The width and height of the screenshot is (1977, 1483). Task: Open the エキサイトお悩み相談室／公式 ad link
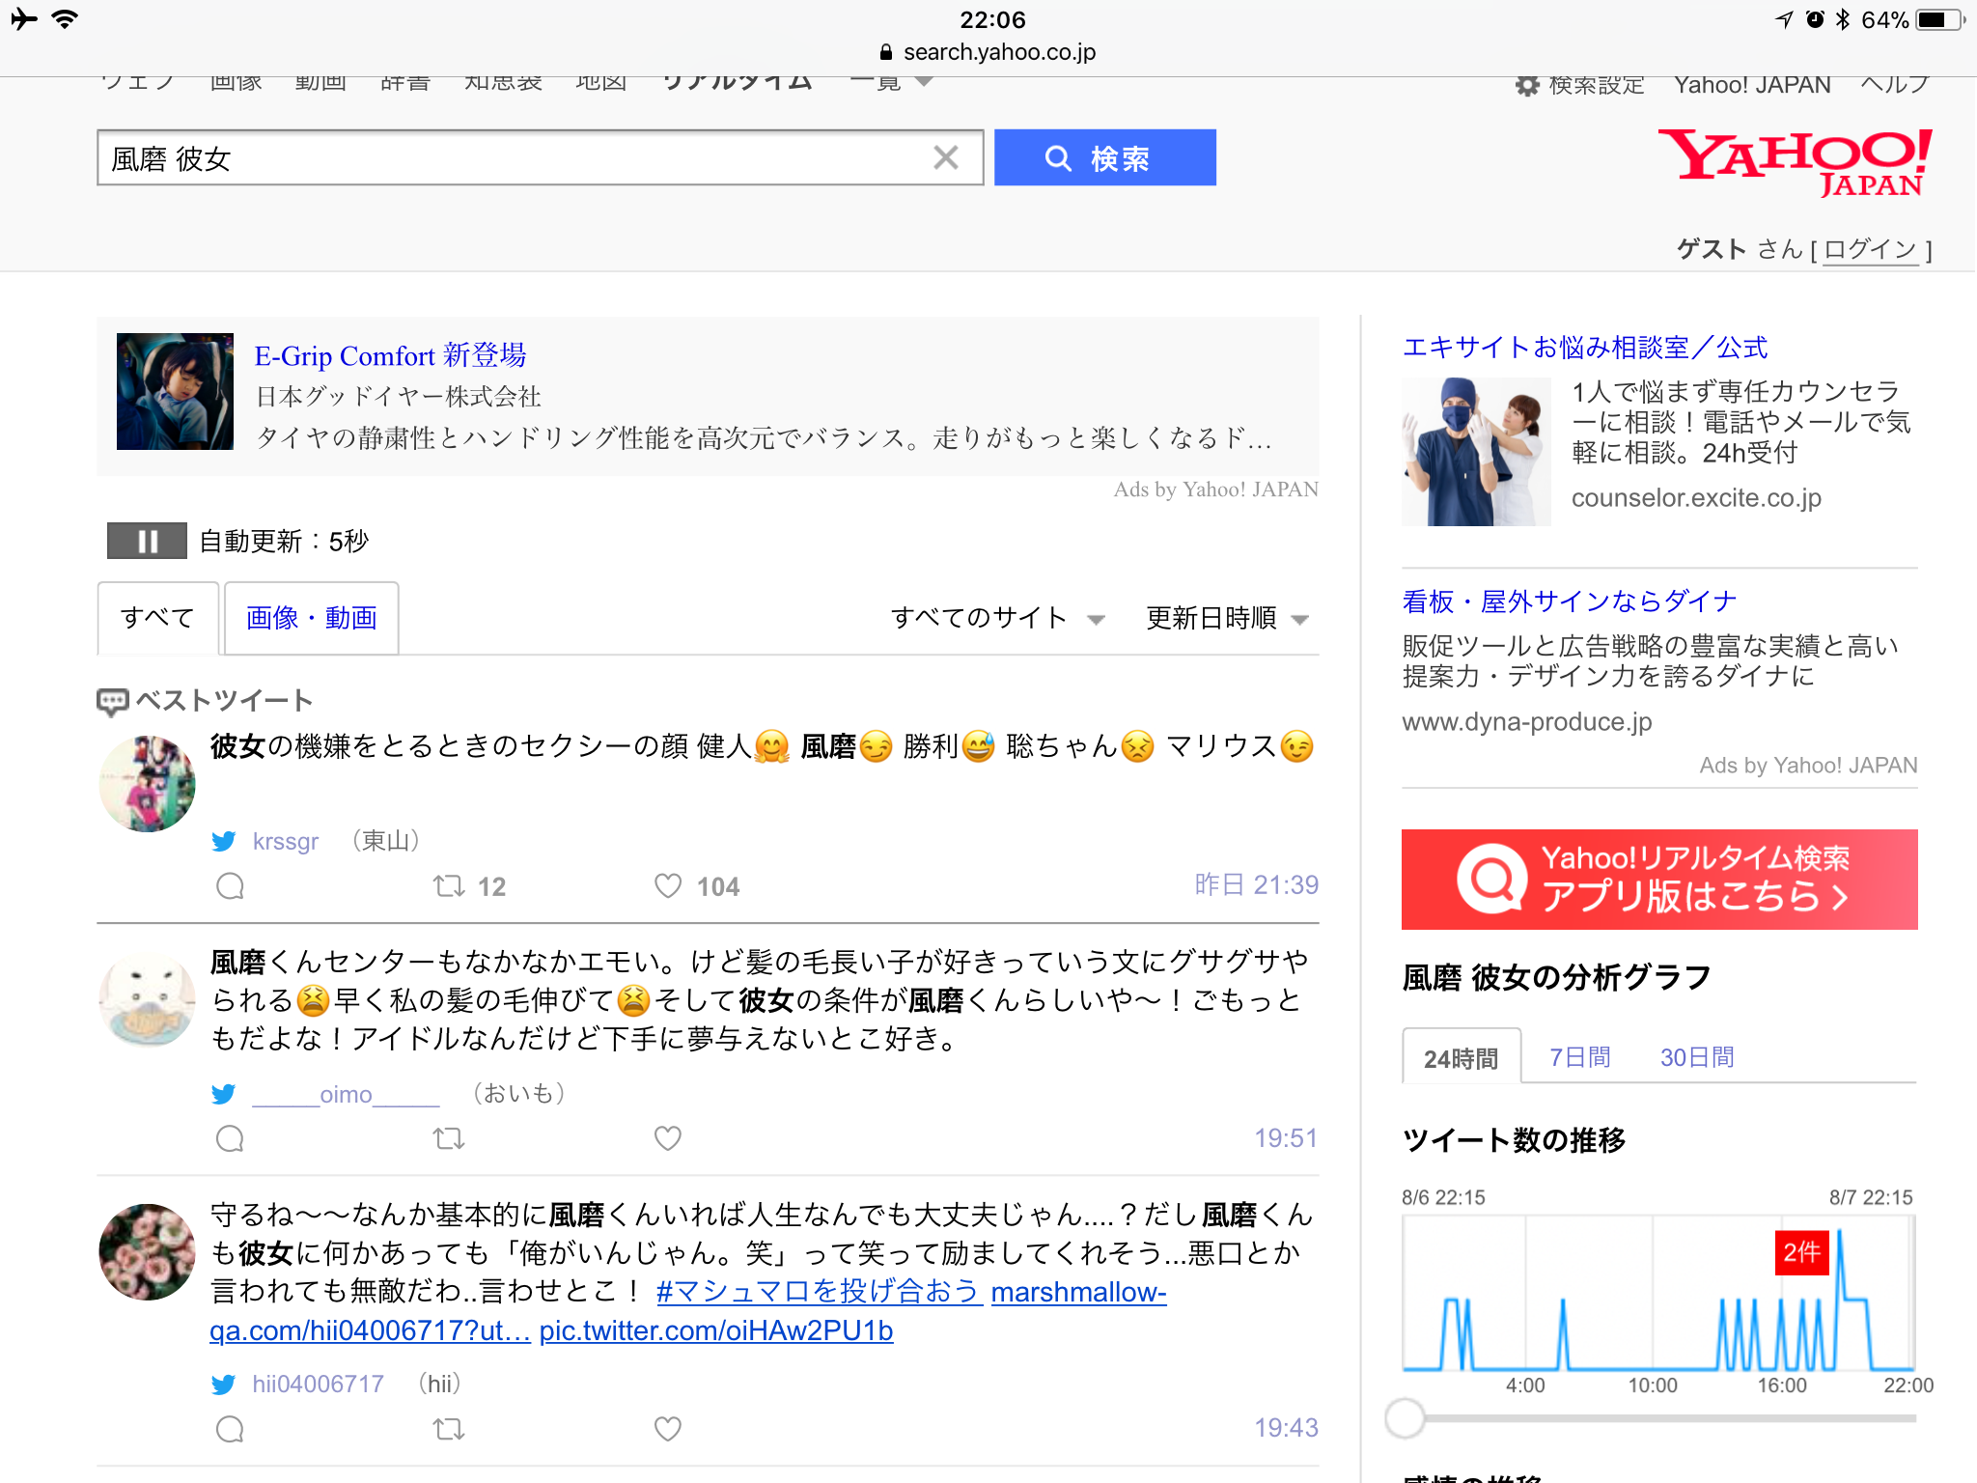point(1585,348)
